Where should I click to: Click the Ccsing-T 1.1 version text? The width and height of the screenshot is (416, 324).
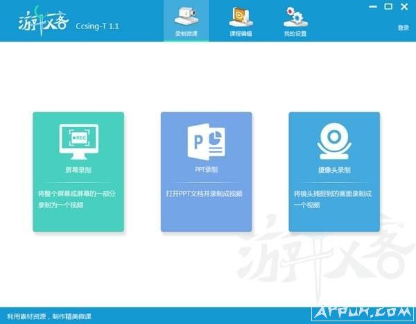click(97, 26)
